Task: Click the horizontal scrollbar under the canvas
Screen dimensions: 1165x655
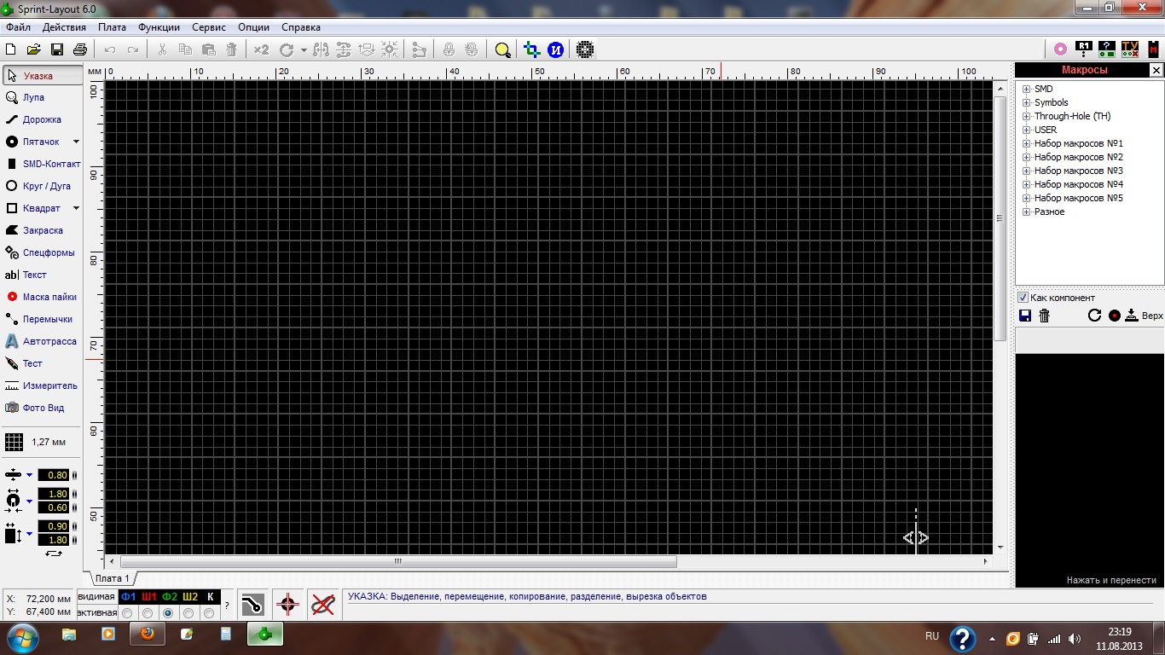Action: pyautogui.click(x=398, y=562)
